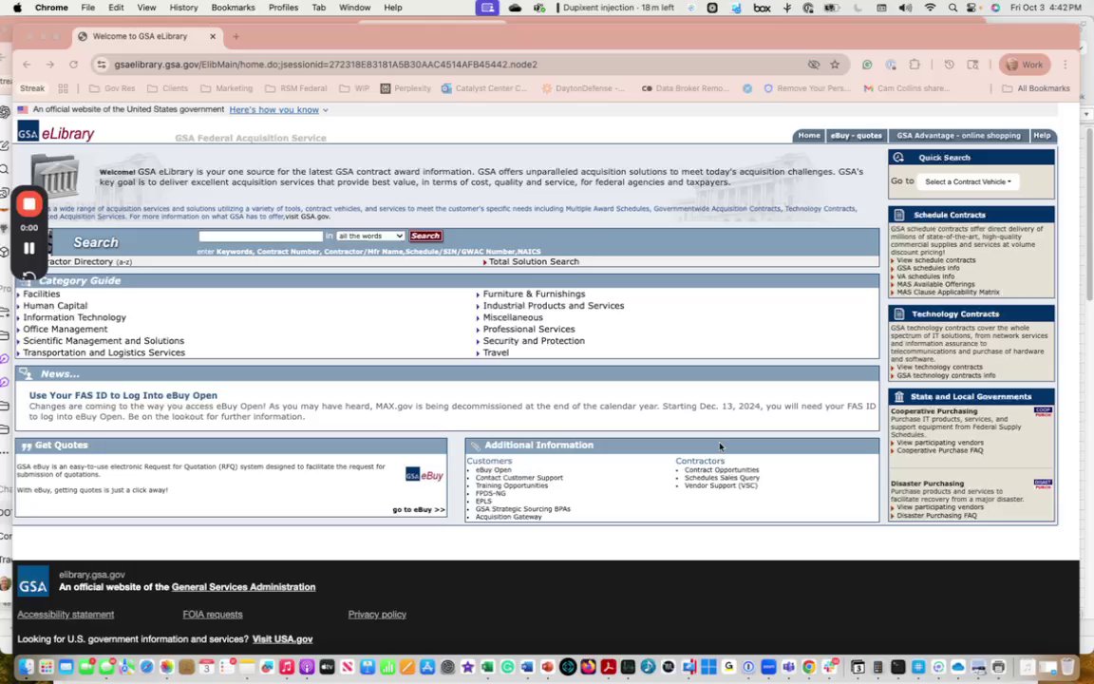Open Schedules Sales Query link

coord(722,478)
